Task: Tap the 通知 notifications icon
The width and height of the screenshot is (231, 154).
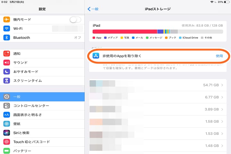Action: (7, 54)
